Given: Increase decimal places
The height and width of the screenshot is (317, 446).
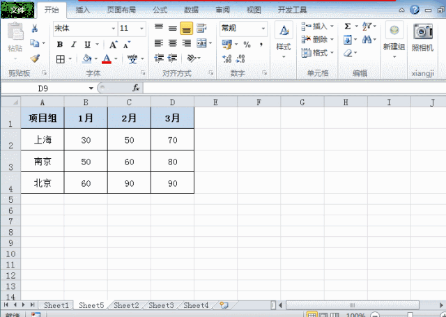Looking at the screenshot, I should click(x=226, y=59).
